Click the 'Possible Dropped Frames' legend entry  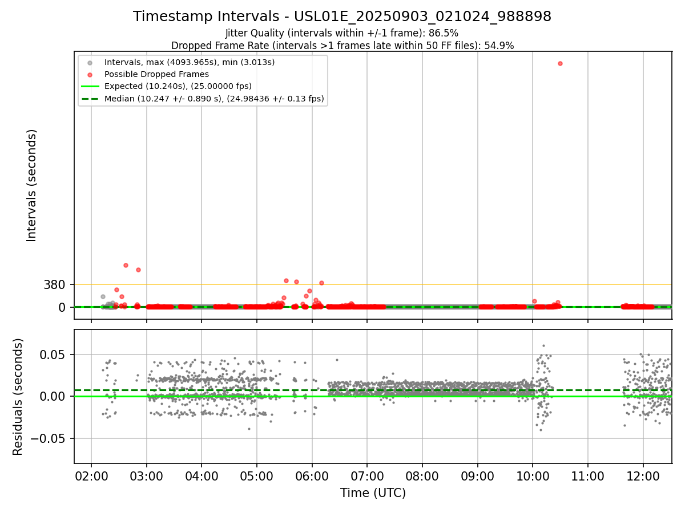(156, 74)
